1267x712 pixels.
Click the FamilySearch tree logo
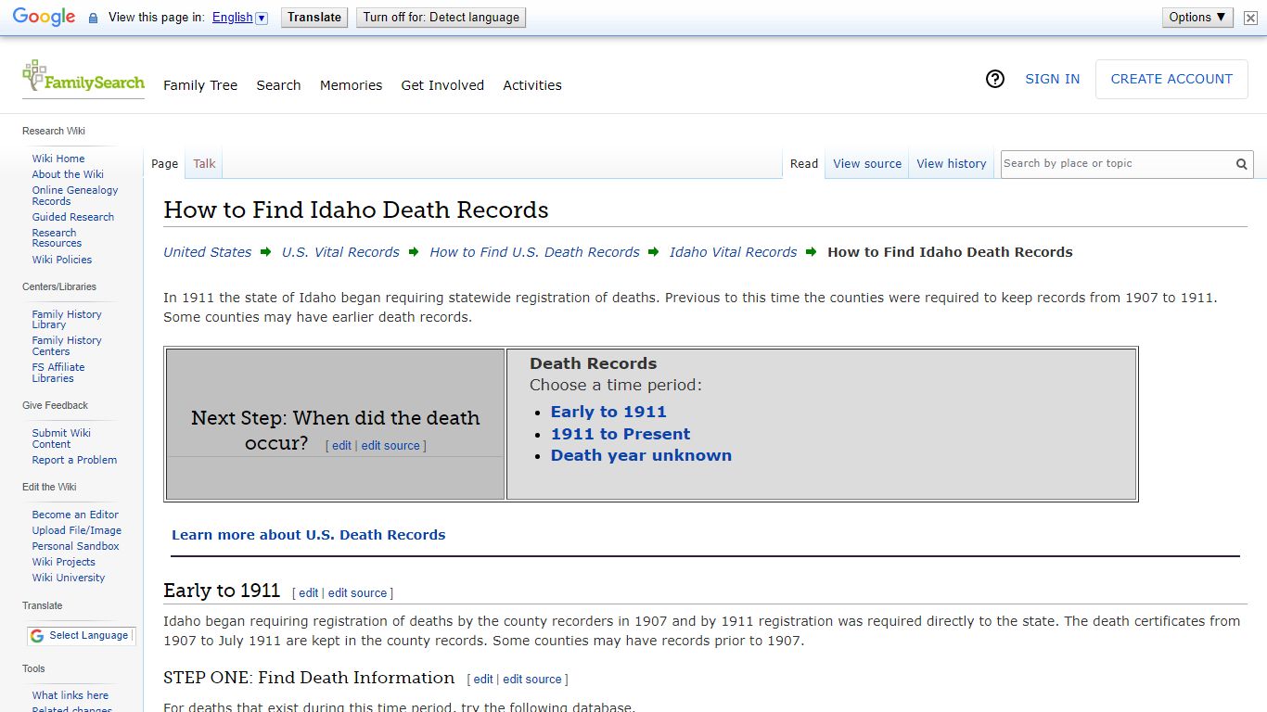point(83,77)
